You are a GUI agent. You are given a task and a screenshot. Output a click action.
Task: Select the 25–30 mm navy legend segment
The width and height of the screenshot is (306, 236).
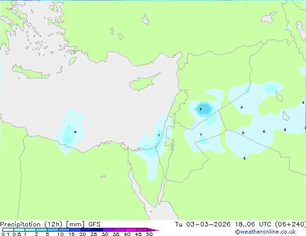coord(97,230)
